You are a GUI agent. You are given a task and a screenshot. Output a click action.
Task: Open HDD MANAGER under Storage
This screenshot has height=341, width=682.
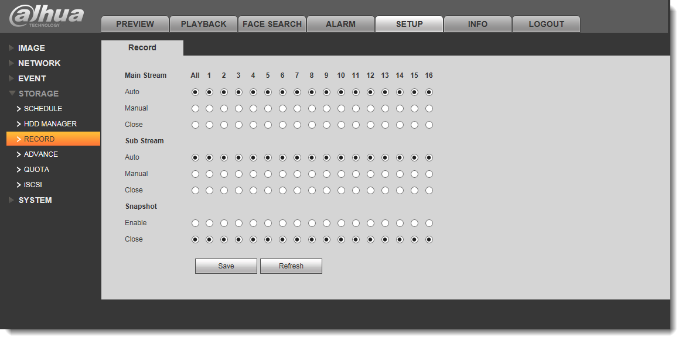coord(50,124)
